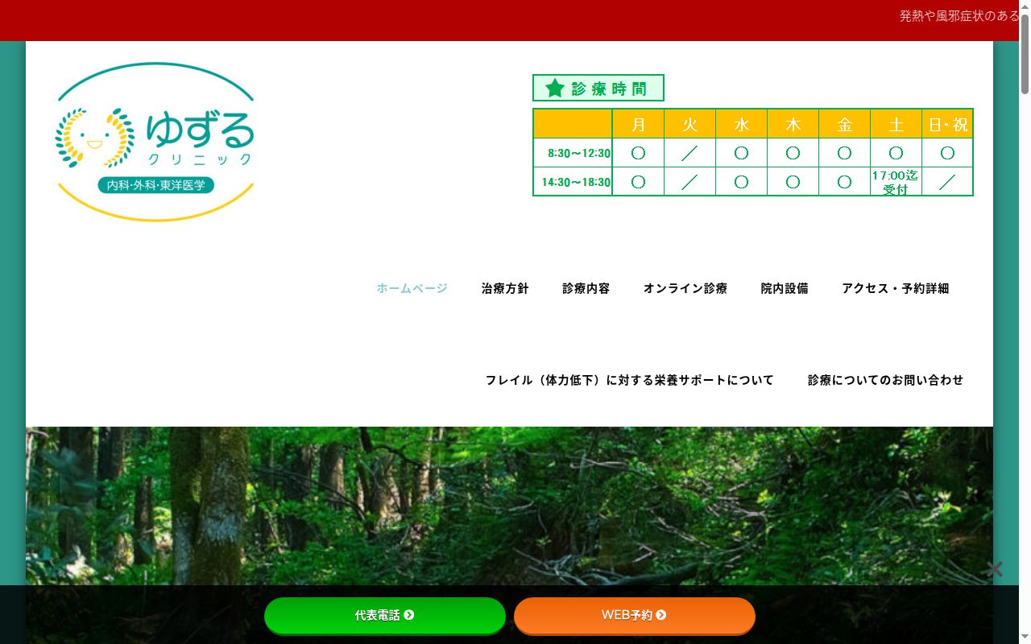Open the 院内設備 page
Screen dimensions: 1031x644
pyautogui.click(x=785, y=288)
